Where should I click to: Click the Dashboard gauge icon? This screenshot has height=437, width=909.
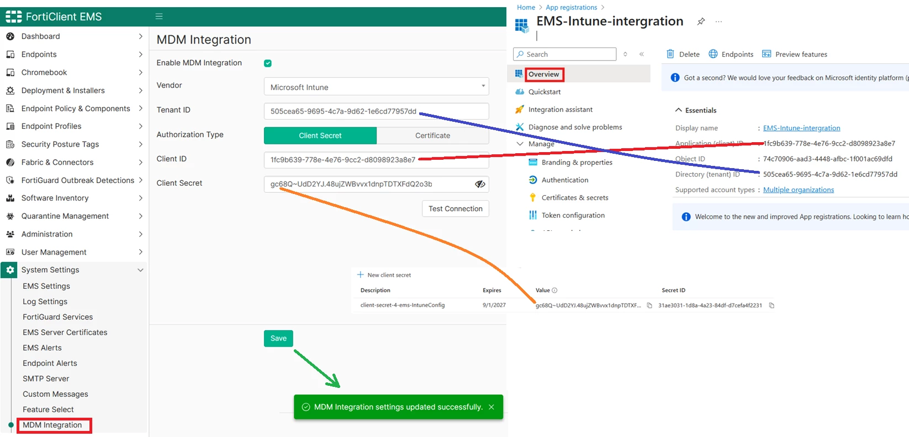[10, 36]
